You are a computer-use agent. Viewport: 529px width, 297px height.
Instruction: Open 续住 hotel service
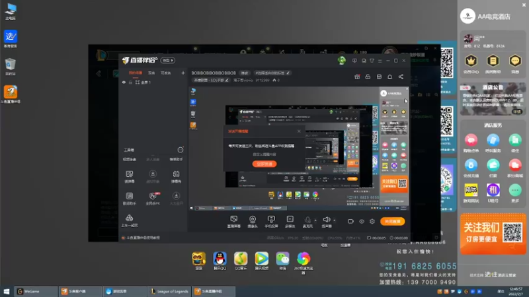[x=515, y=143]
